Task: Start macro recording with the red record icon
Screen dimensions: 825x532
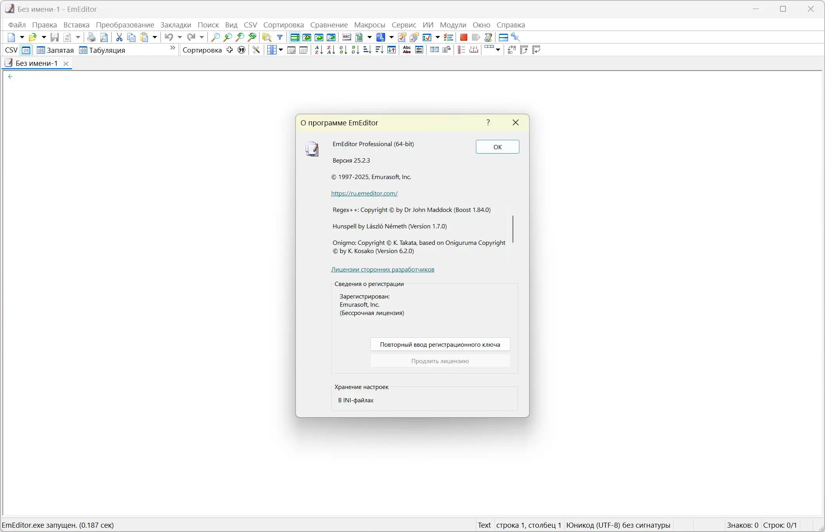Action: click(x=463, y=37)
